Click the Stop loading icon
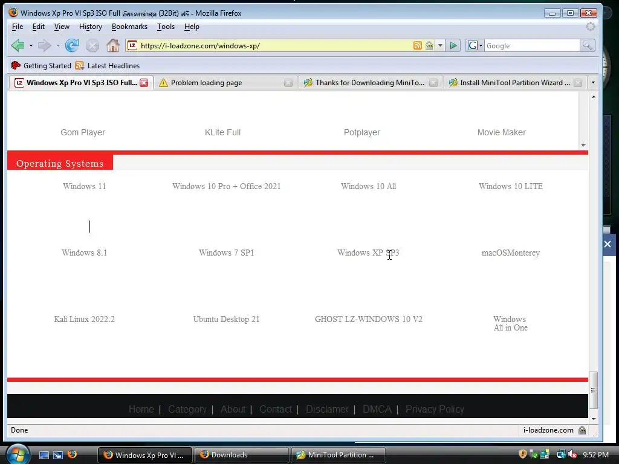Screen dimensions: 619x464 click(92, 46)
